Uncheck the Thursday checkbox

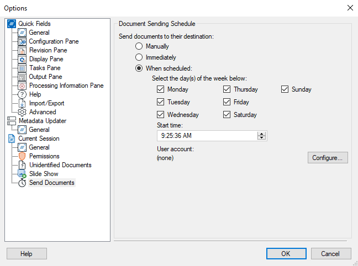coord(227,89)
